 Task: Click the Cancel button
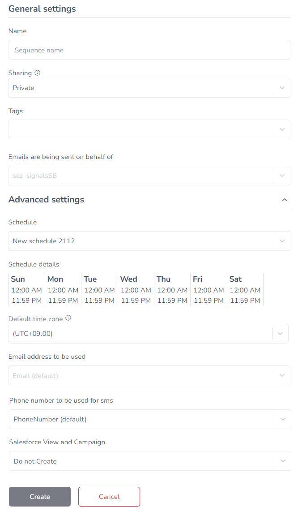click(x=109, y=497)
